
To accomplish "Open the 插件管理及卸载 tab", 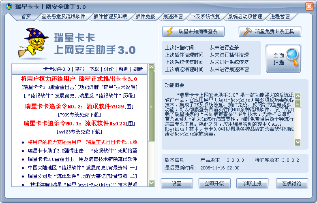I will pos(110,17).
